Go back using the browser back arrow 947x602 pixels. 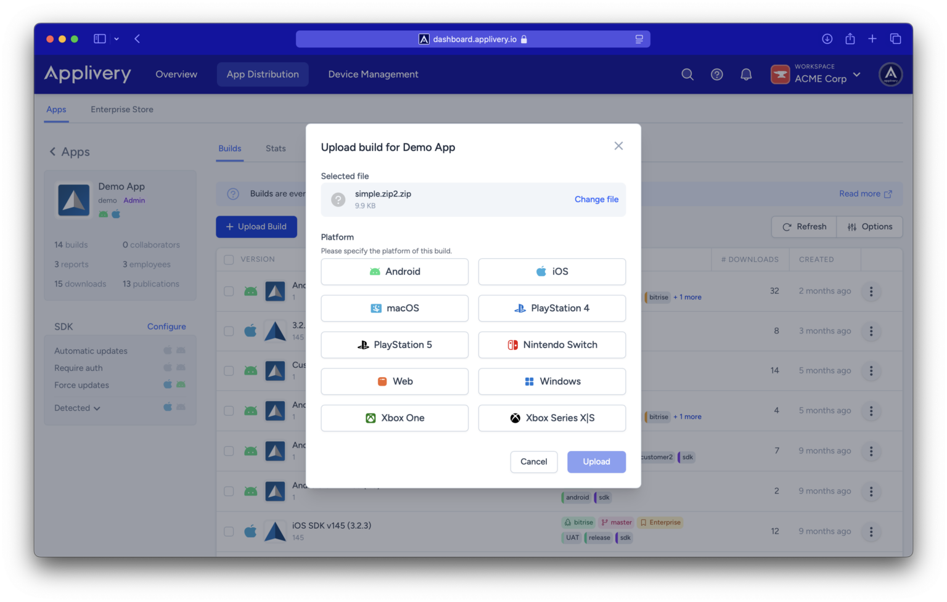click(137, 39)
